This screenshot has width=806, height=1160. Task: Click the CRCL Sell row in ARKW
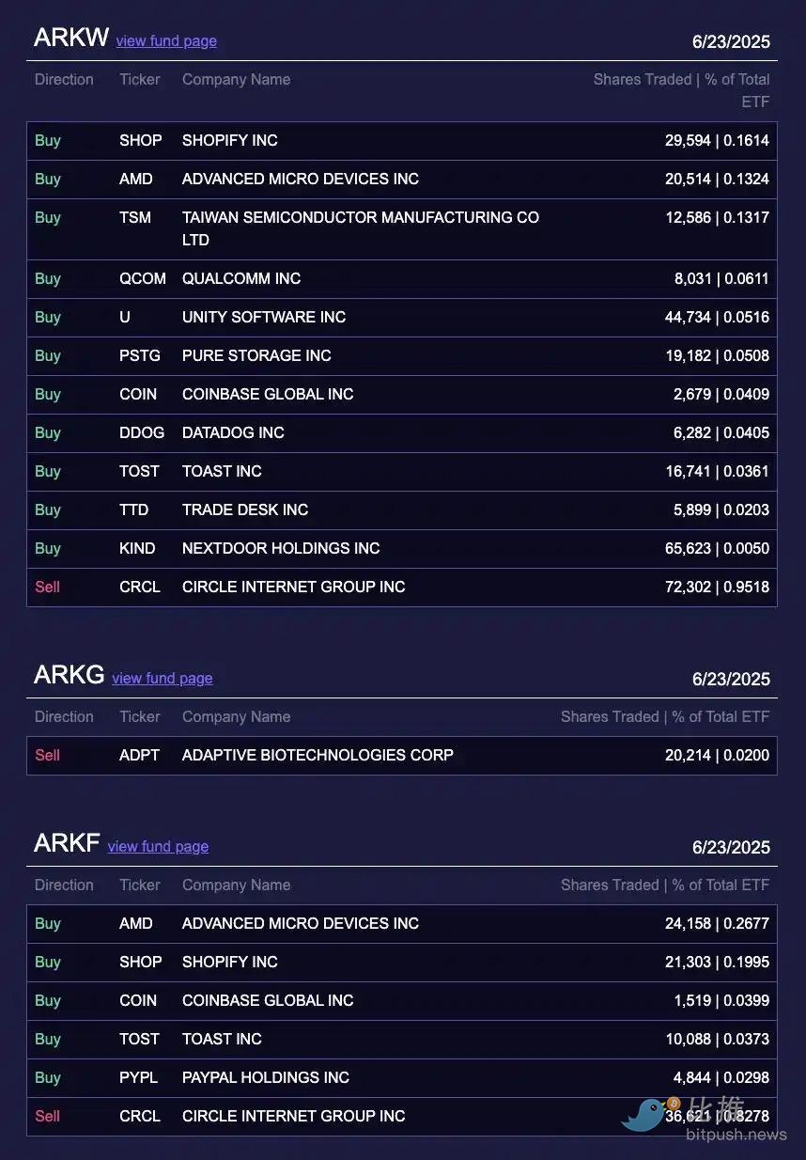pos(402,587)
